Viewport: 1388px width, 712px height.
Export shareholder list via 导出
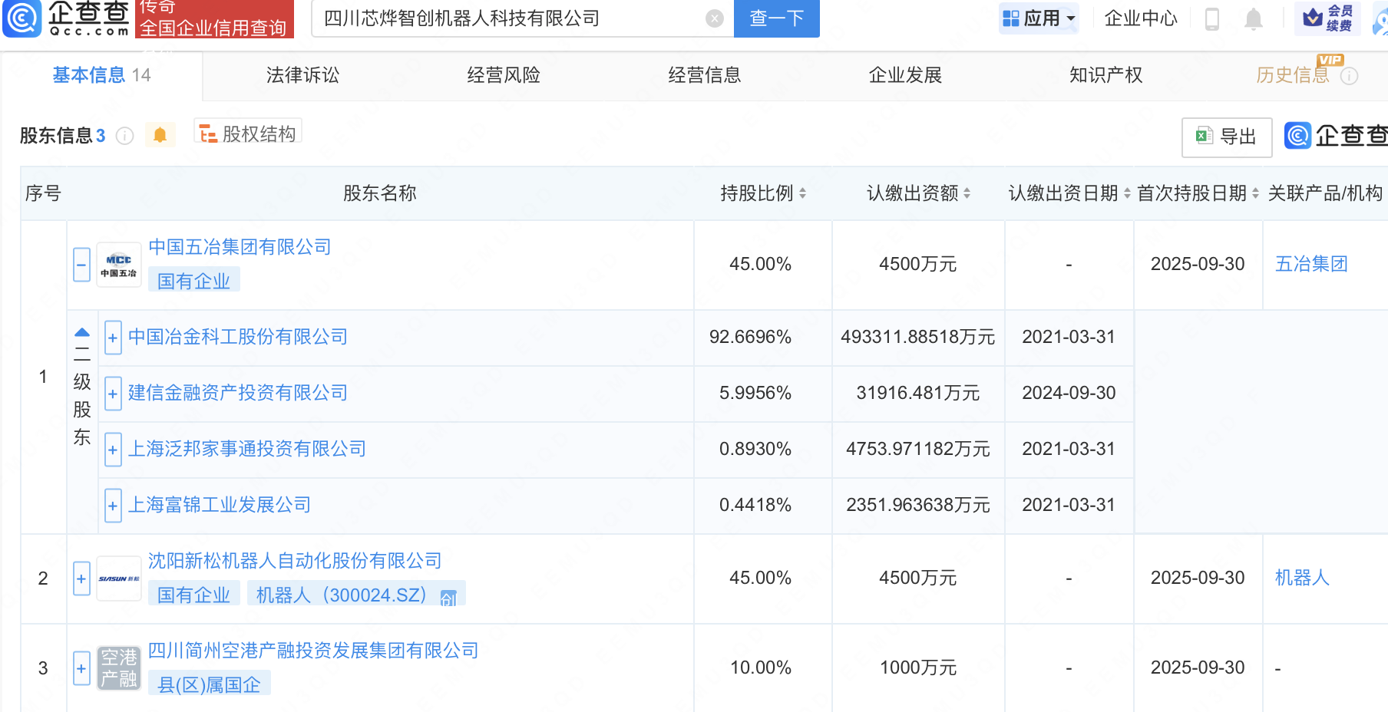[1226, 137]
